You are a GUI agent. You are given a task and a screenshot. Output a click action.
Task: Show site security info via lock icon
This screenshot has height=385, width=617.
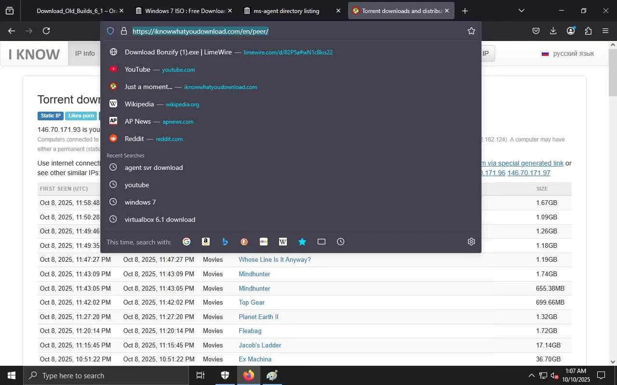(x=123, y=31)
